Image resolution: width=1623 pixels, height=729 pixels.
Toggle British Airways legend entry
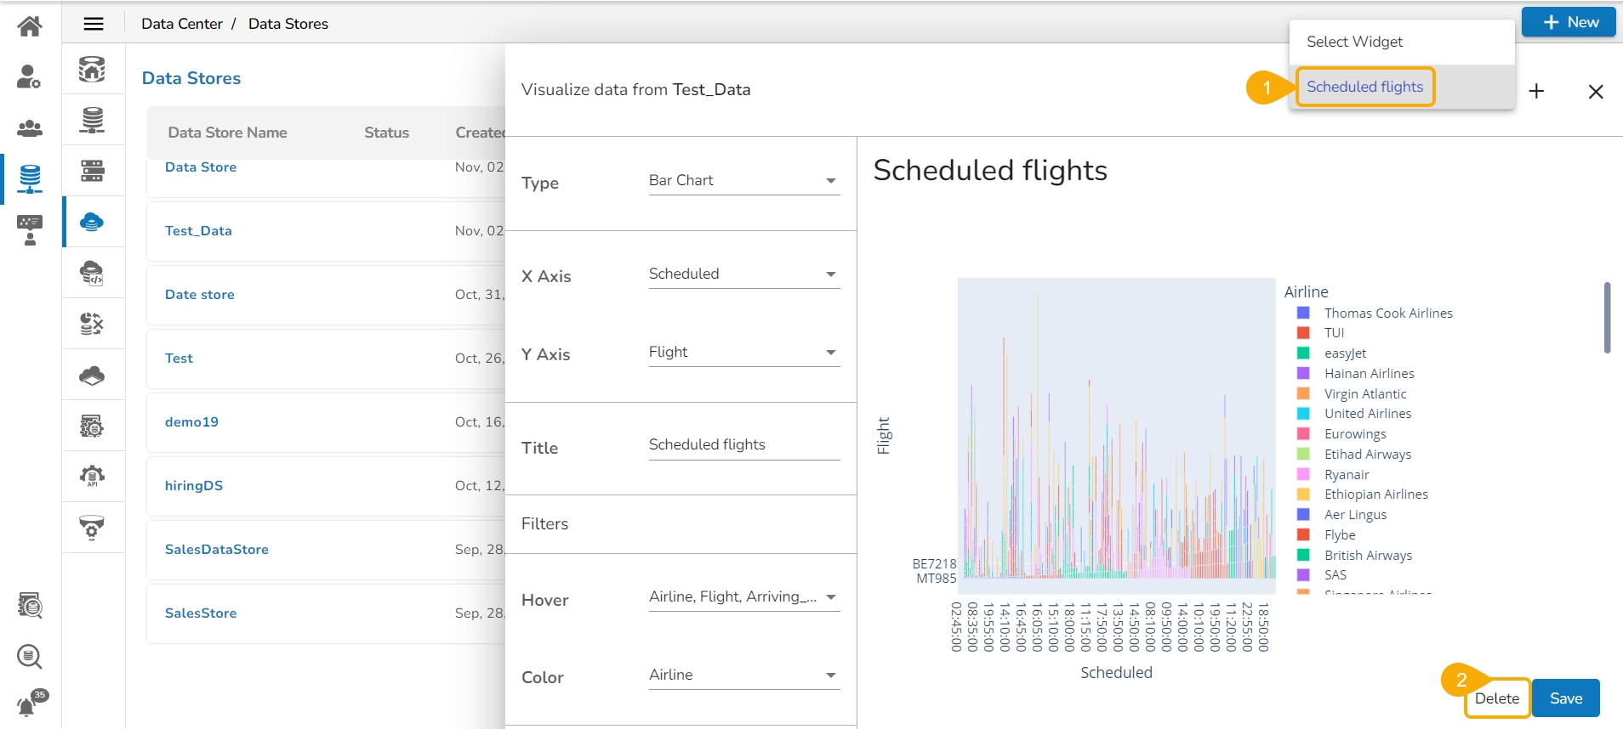point(1368,556)
